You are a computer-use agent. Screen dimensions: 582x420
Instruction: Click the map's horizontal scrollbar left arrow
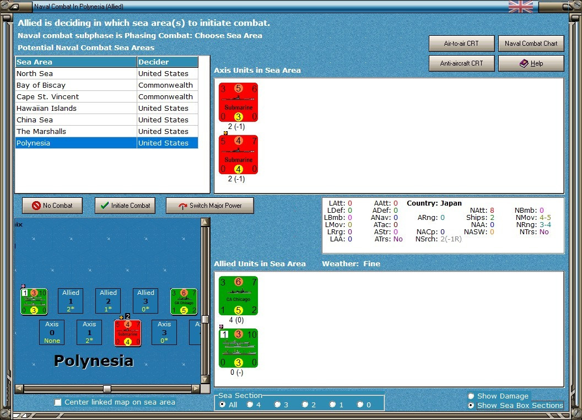(19, 389)
